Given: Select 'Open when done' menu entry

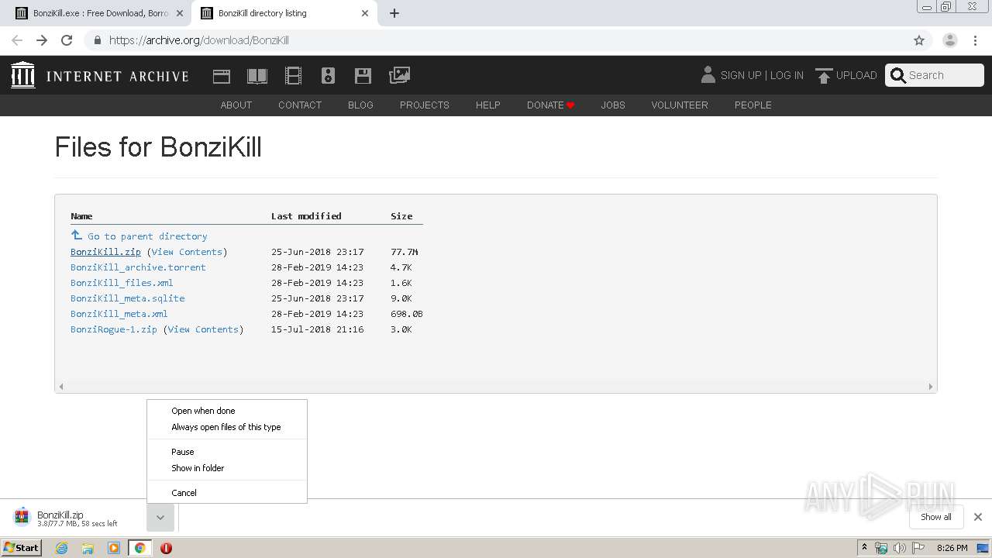Looking at the screenshot, I should (227, 411).
